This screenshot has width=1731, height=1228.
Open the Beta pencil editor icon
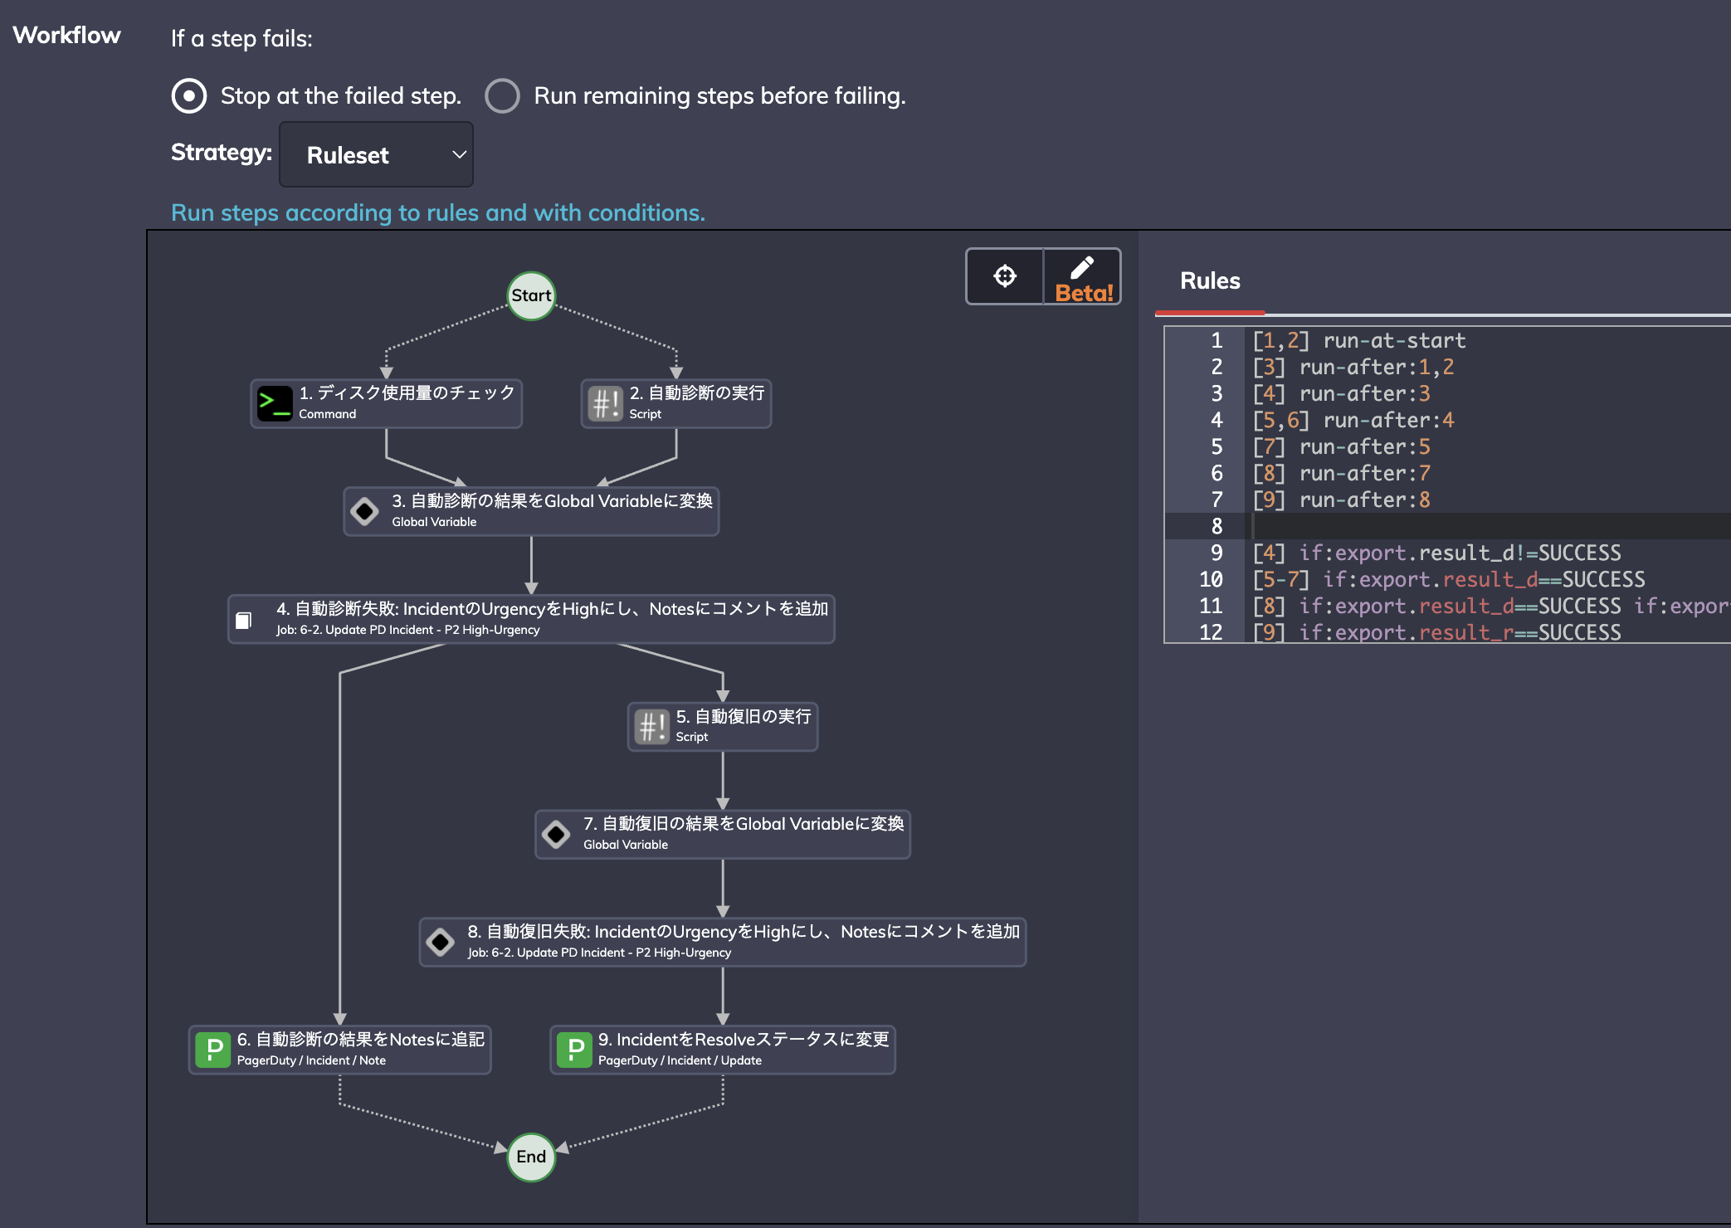click(1082, 276)
